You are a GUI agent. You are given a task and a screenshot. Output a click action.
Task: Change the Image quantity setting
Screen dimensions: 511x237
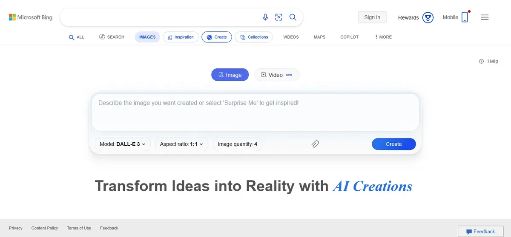[x=237, y=144]
